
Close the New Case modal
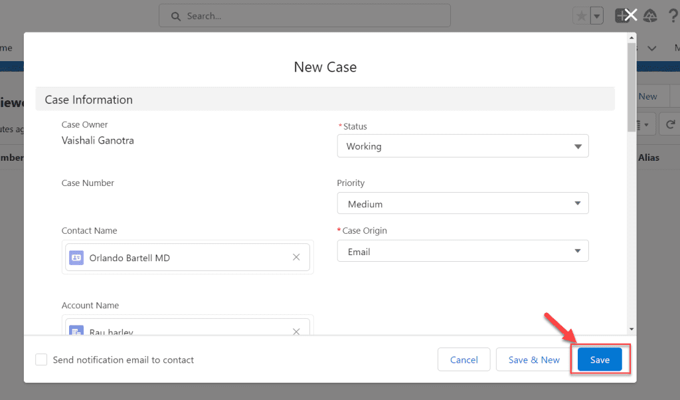[x=630, y=15]
